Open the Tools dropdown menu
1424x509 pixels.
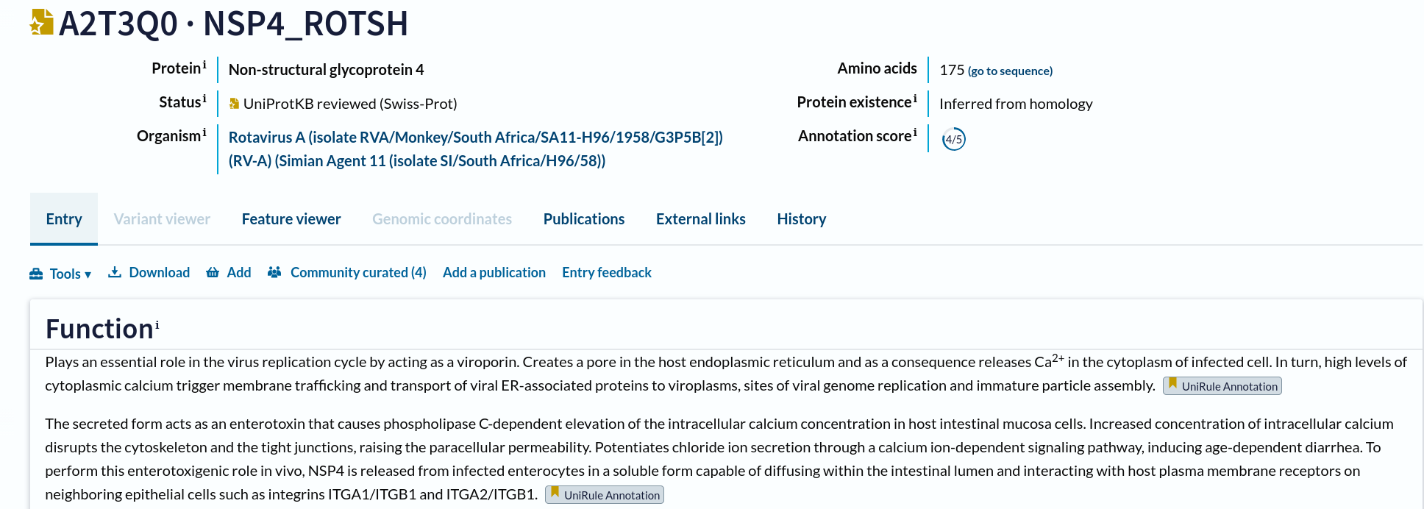pos(60,274)
